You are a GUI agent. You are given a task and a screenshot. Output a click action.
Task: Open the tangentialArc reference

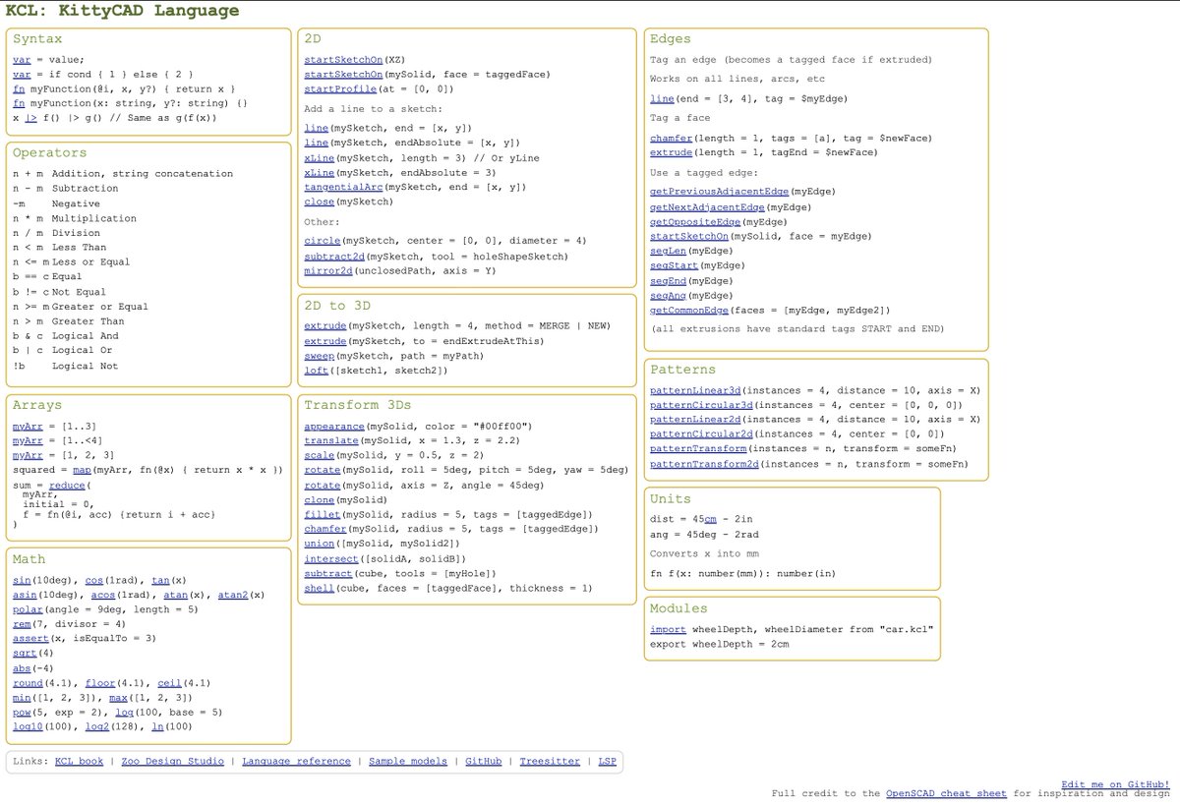tap(343, 186)
